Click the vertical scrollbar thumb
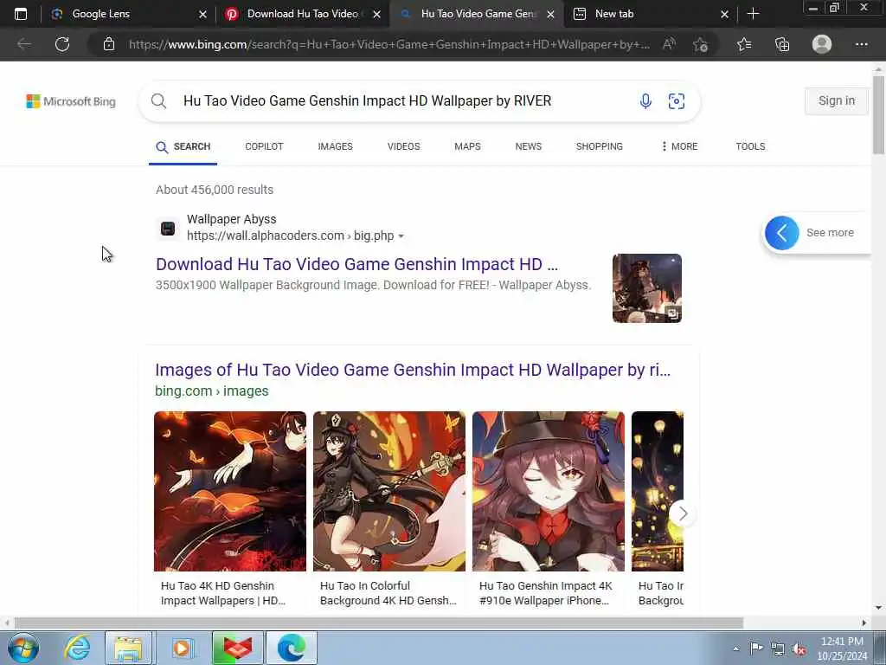This screenshot has height=665, width=886. pyautogui.click(x=879, y=114)
